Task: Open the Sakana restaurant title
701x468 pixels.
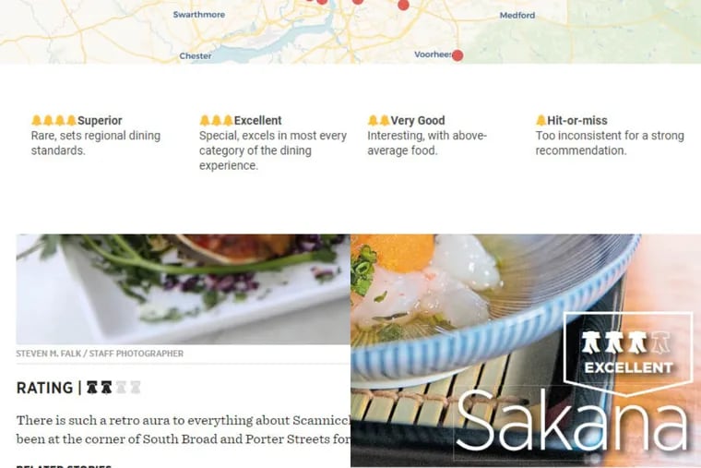Action: pos(572,421)
